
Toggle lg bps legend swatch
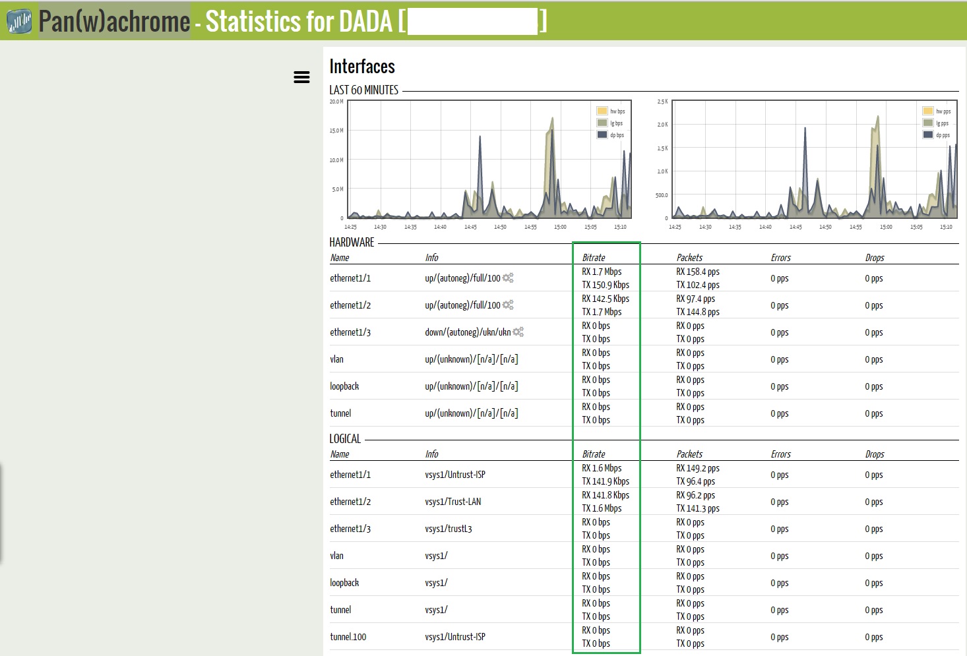pos(602,123)
